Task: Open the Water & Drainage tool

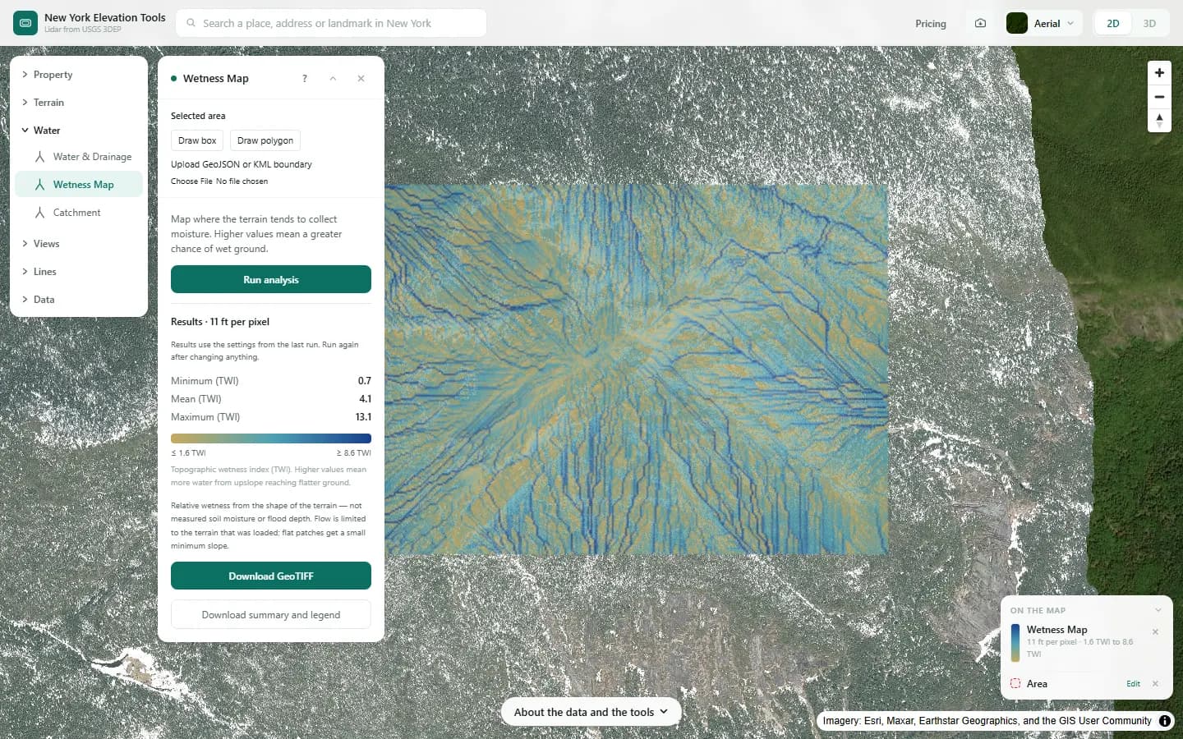Action: [x=79, y=157]
